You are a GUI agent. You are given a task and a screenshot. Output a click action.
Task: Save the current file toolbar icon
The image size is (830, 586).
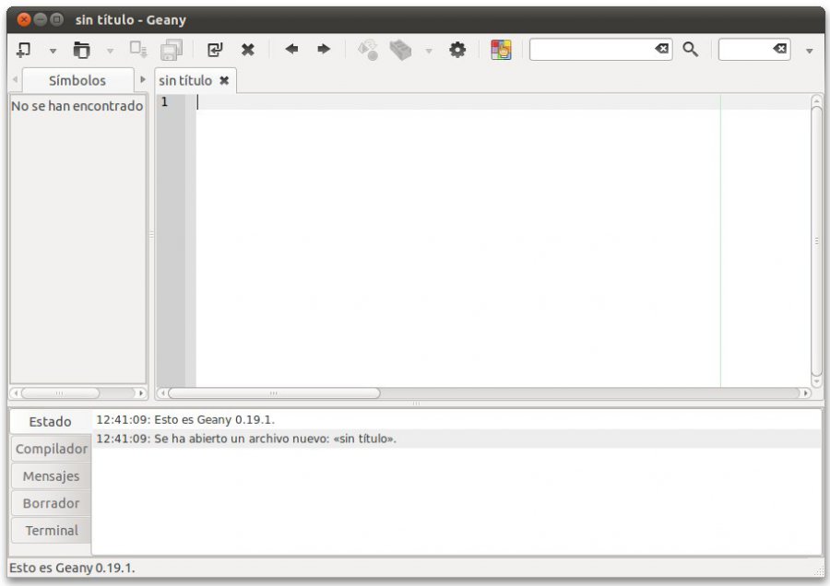tap(138, 50)
